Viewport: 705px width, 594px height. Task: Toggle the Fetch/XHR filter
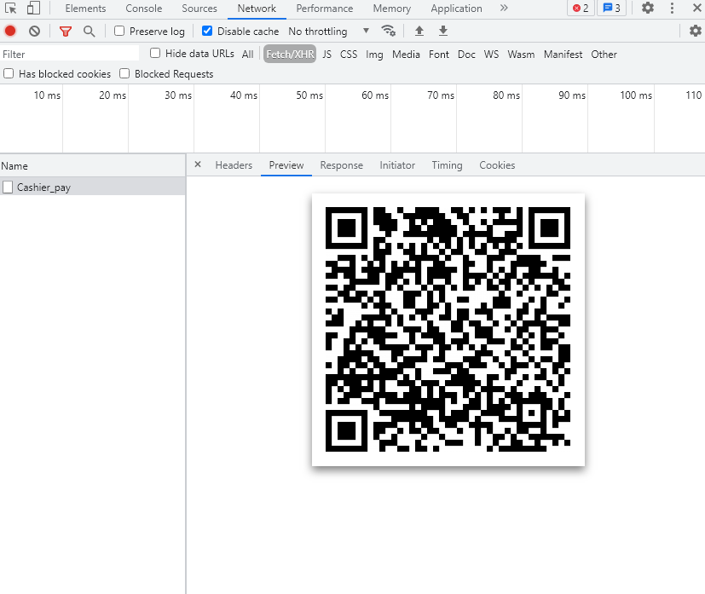tap(290, 55)
